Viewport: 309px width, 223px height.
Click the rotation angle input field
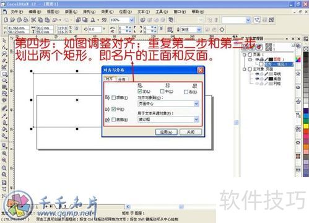pos(95,30)
